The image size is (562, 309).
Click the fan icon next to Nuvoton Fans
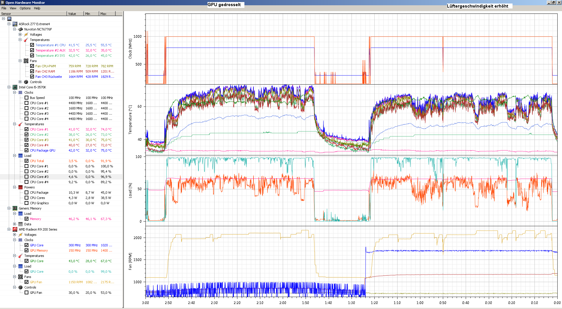[26, 61]
